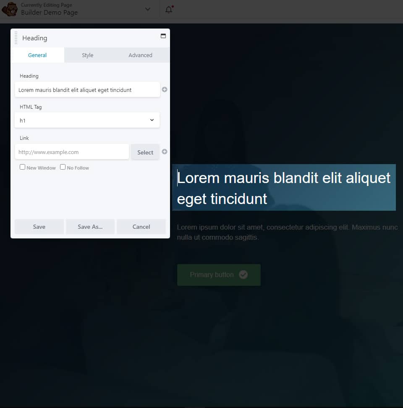Click the Select link button
403x408 pixels.
145,152
